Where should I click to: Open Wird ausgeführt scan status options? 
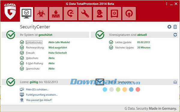click(58, 47)
